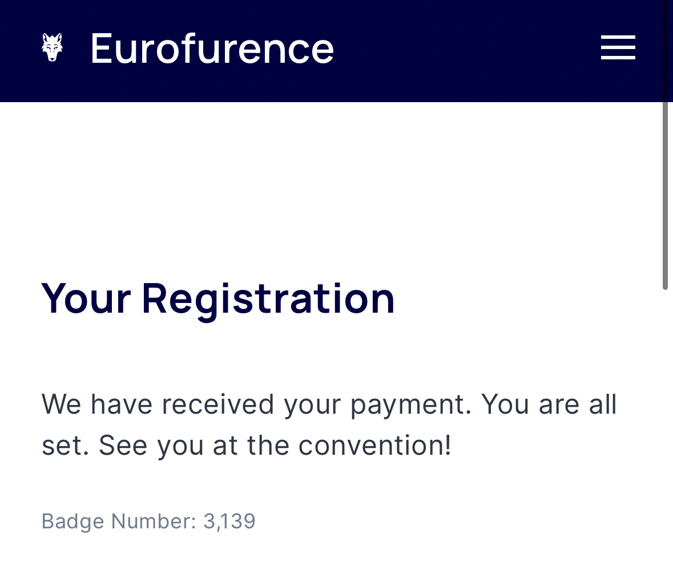Click the blank white space above the heading
The height and width of the screenshot is (574, 673).
coord(331,183)
